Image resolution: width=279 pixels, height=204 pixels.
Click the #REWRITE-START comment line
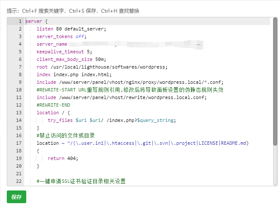[x=130, y=90]
